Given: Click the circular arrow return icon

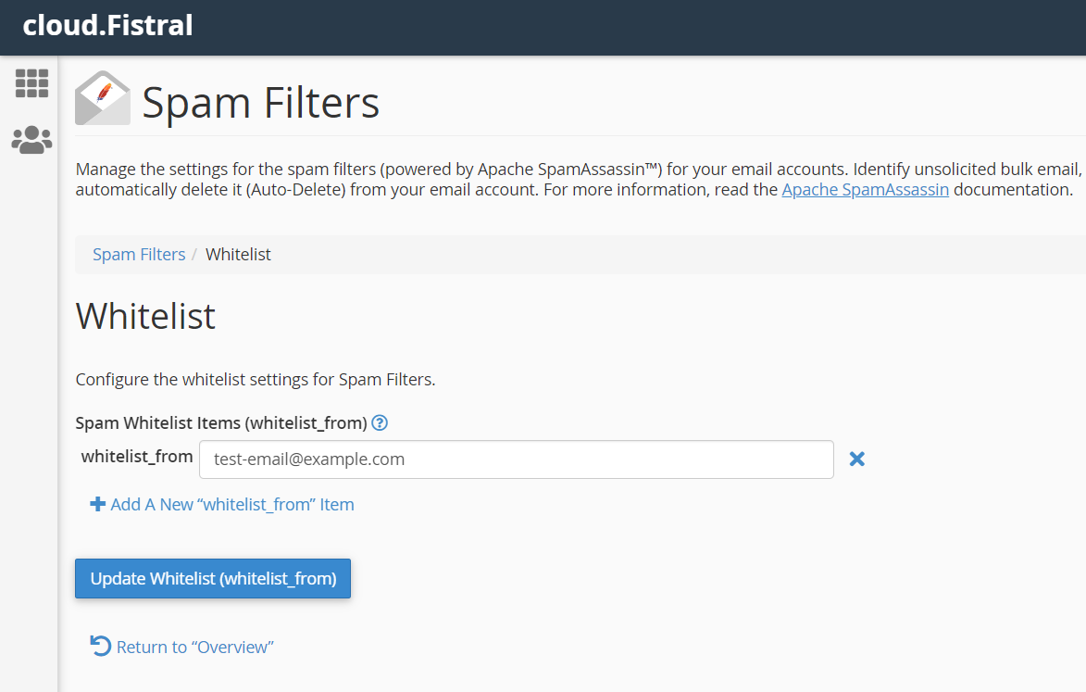Looking at the screenshot, I should coord(100,646).
